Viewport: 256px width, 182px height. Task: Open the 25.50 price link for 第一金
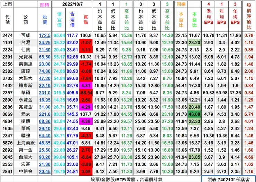45,150
